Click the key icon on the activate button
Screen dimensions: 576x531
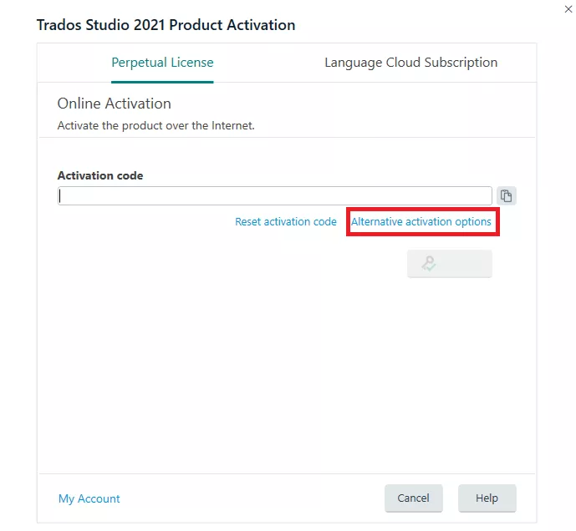429,264
